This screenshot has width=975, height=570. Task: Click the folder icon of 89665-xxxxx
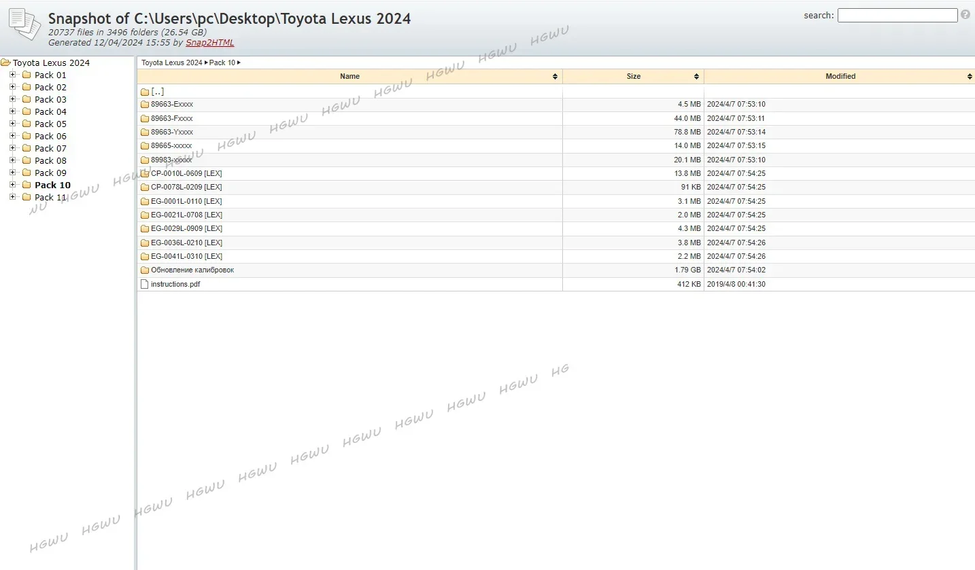[x=144, y=146]
